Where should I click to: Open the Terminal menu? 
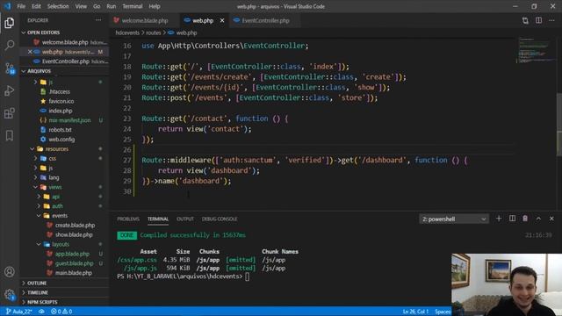tap(133, 6)
